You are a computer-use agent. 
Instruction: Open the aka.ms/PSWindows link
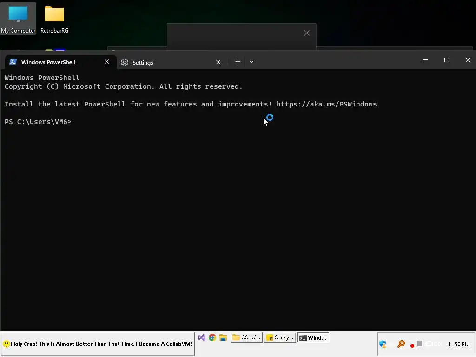pyautogui.click(x=326, y=104)
